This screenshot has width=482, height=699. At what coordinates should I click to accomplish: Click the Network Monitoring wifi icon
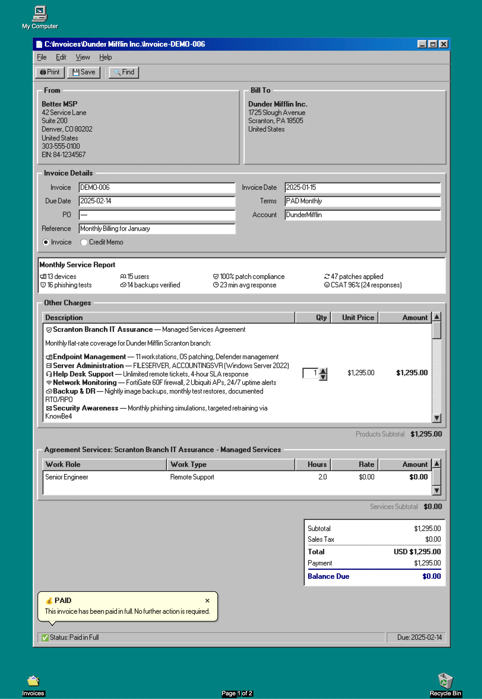(x=49, y=383)
